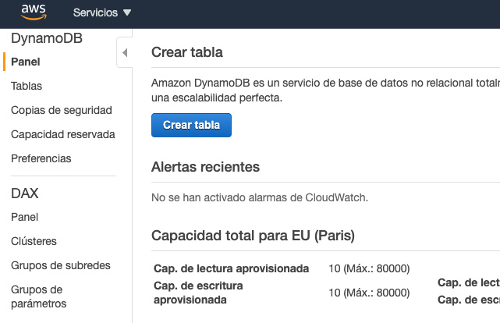500x323 pixels.
Task: Open Grupos de parámetros
Action: click(x=39, y=296)
